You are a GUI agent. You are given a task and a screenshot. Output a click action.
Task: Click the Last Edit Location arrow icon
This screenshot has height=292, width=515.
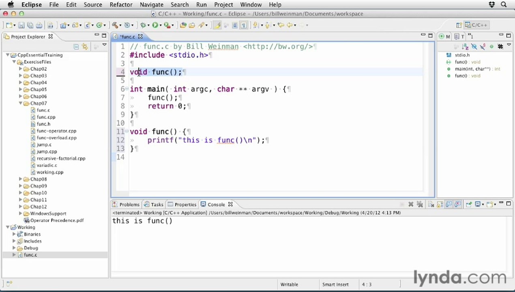click(x=281, y=25)
